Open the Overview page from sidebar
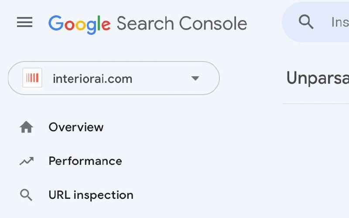 [x=76, y=127]
